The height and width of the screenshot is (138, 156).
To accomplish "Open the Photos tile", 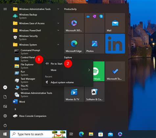I will coord(94,44).
